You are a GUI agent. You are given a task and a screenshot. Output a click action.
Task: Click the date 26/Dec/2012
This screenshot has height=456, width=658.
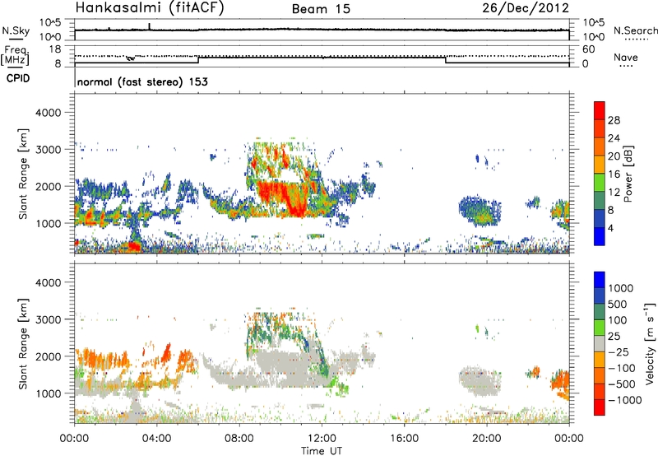(526, 8)
